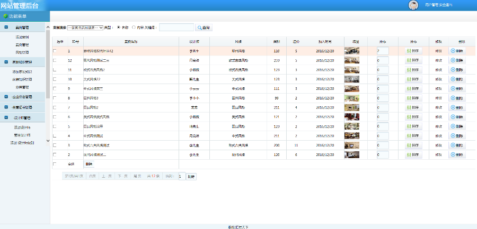Click the green 功能菜单 cube icon

click(5, 16)
